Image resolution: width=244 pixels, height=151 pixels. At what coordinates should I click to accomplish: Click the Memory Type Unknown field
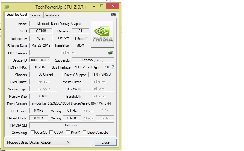(43, 89)
